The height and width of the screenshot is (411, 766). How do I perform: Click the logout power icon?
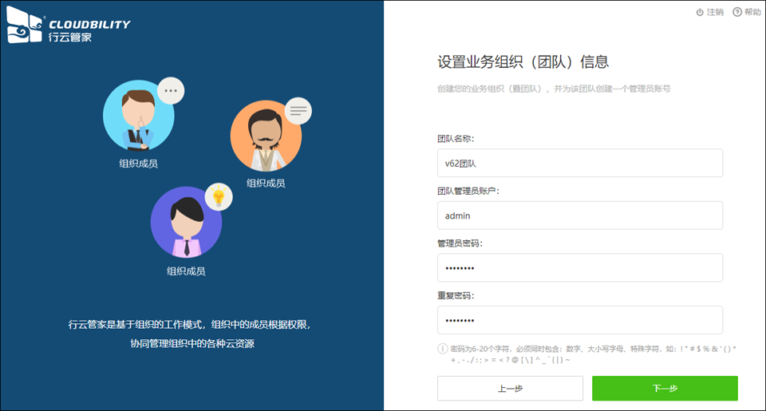[700, 12]
